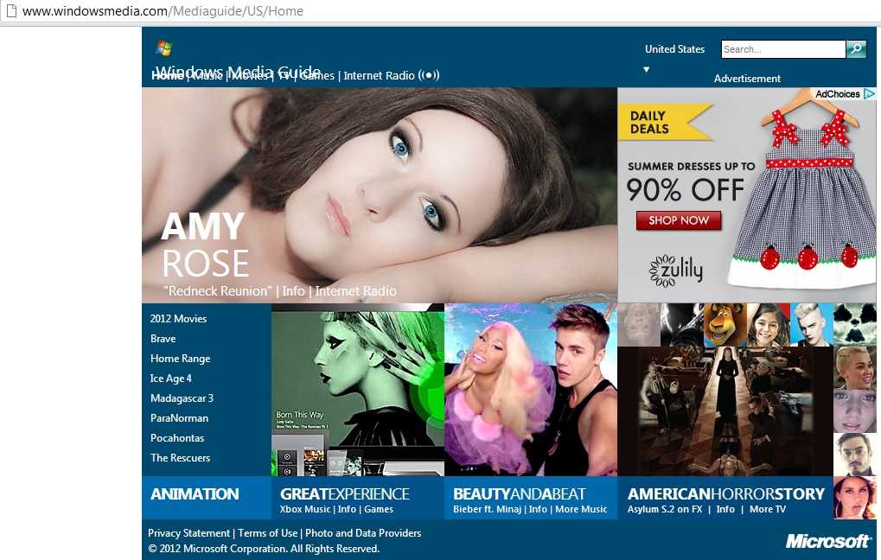Open the Madagascar 3 link
The width and height of the screenshot is (881, 560).
(x=182, y=398)
